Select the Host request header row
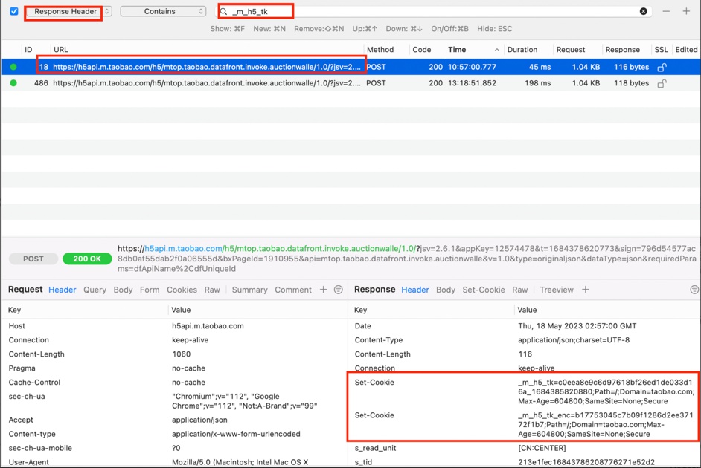The height and width of the screenshot is (468, 701). pyautogui.click(x=174, y=326)
